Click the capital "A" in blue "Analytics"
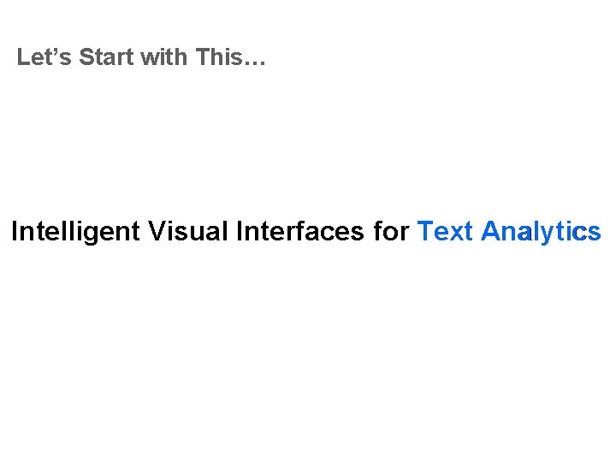Viewport: 616px width, 462px height. (491, 232)
